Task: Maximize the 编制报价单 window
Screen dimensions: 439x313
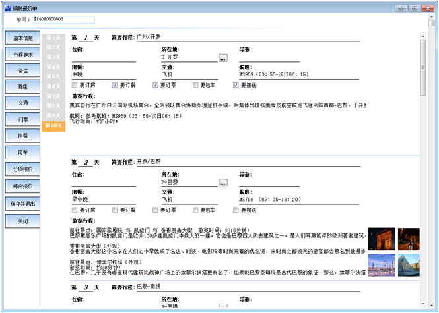Action: (x=415, y=8)
